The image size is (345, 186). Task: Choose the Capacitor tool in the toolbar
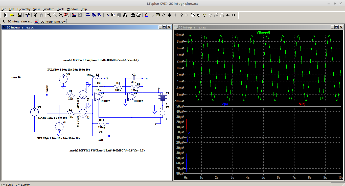[169, 15]
